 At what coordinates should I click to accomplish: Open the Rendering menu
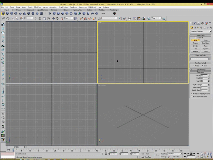tap(74, 7)
